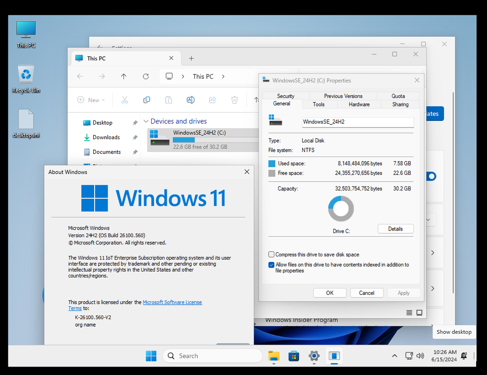
Task: Expand chevron before This PC breadcrumb
Action: [183, 76]
